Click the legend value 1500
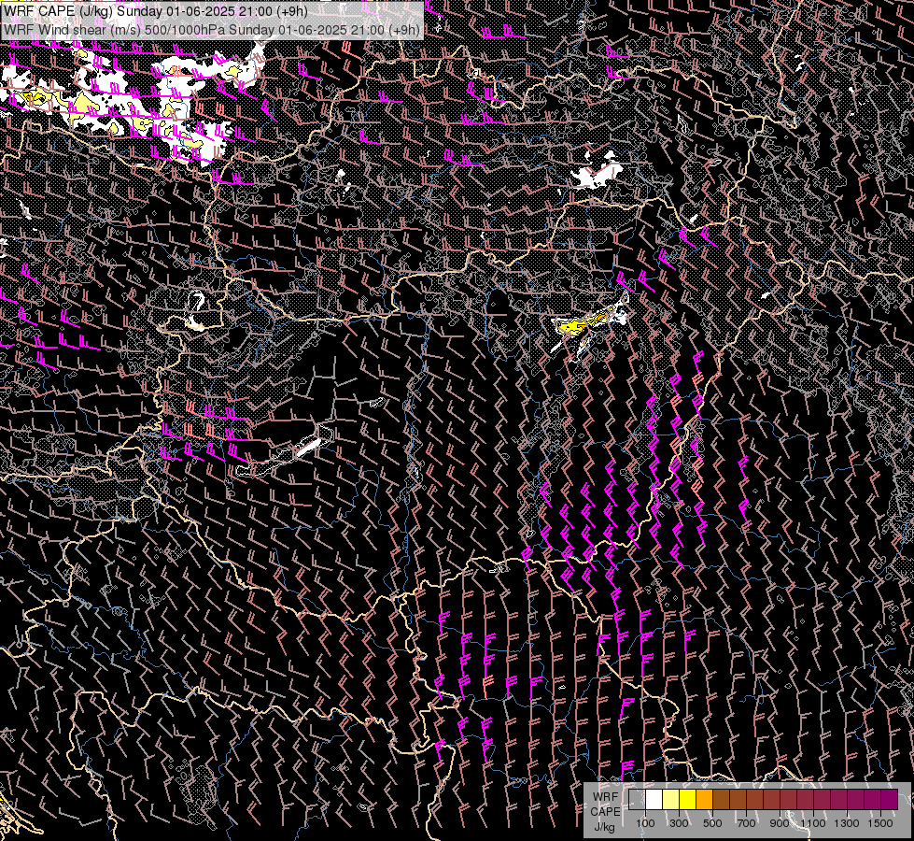The width and height of the screenshot is (914, 841). [x=880, y=823]
